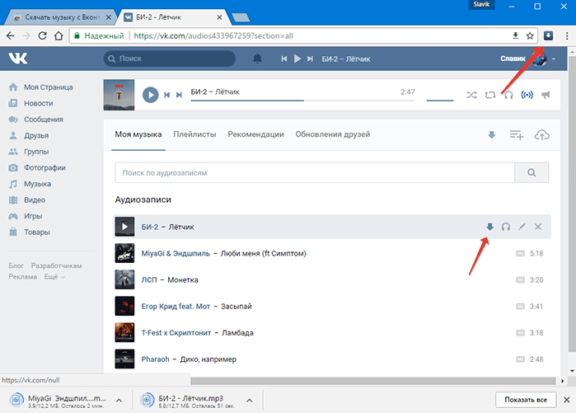576x413 pixels.
Task: Play Pharaoh – Дико, например track
Action: point(332,359)
